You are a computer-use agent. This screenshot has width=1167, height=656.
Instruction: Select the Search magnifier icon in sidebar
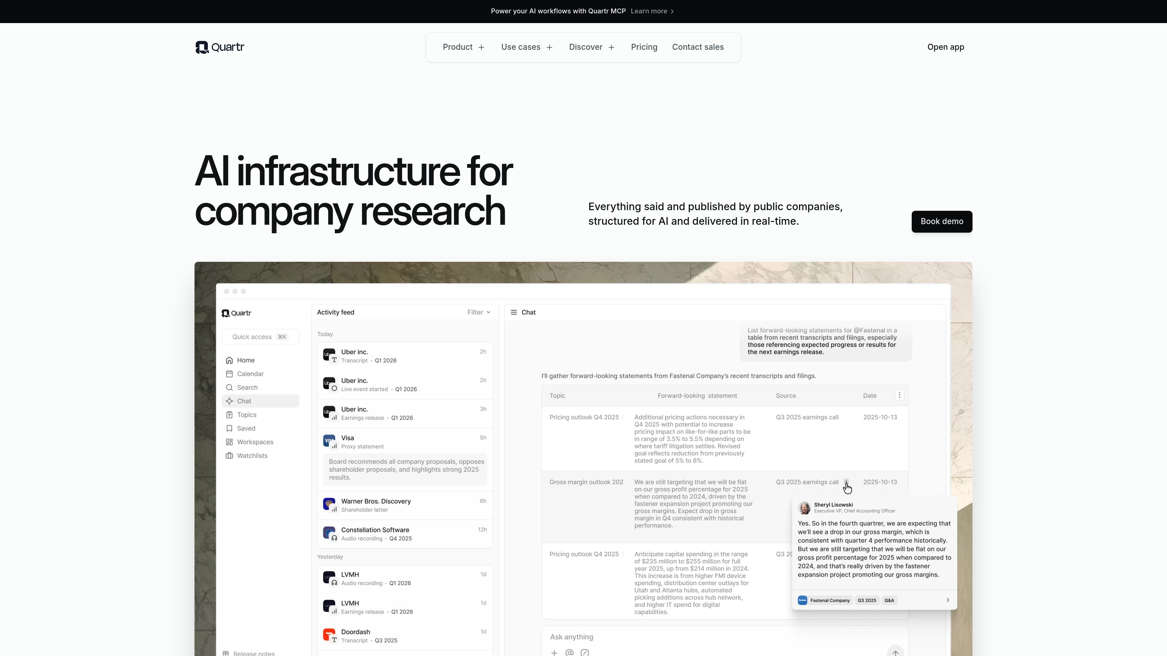pyautogui.click(x=229, y=388)
